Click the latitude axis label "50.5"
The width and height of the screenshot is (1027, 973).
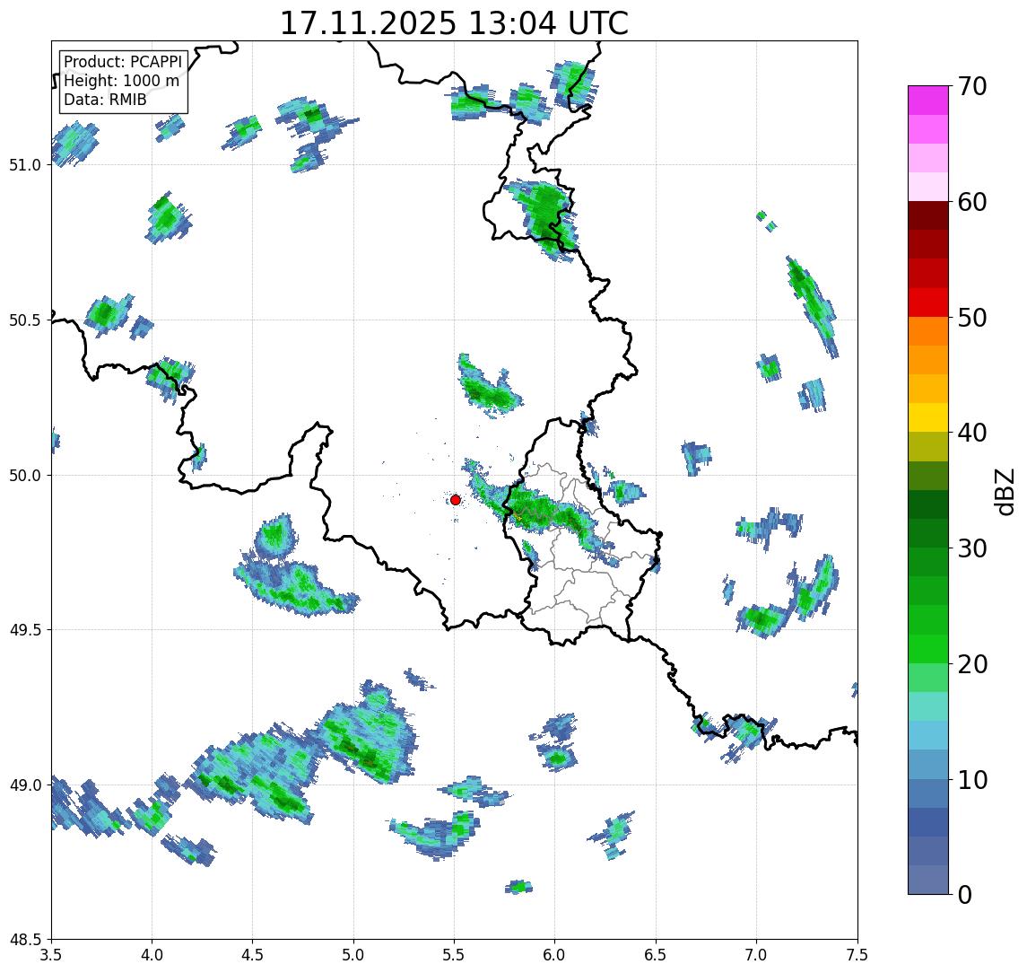pos(25,320)
